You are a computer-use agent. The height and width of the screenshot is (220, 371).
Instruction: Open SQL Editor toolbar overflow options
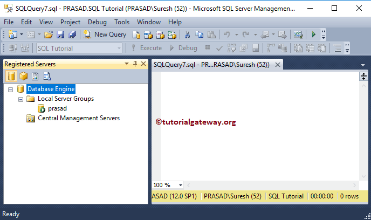pos(347,48)
